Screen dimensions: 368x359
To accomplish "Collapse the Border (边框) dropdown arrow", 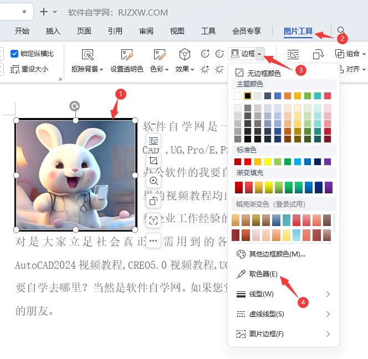I will [259, 54].
